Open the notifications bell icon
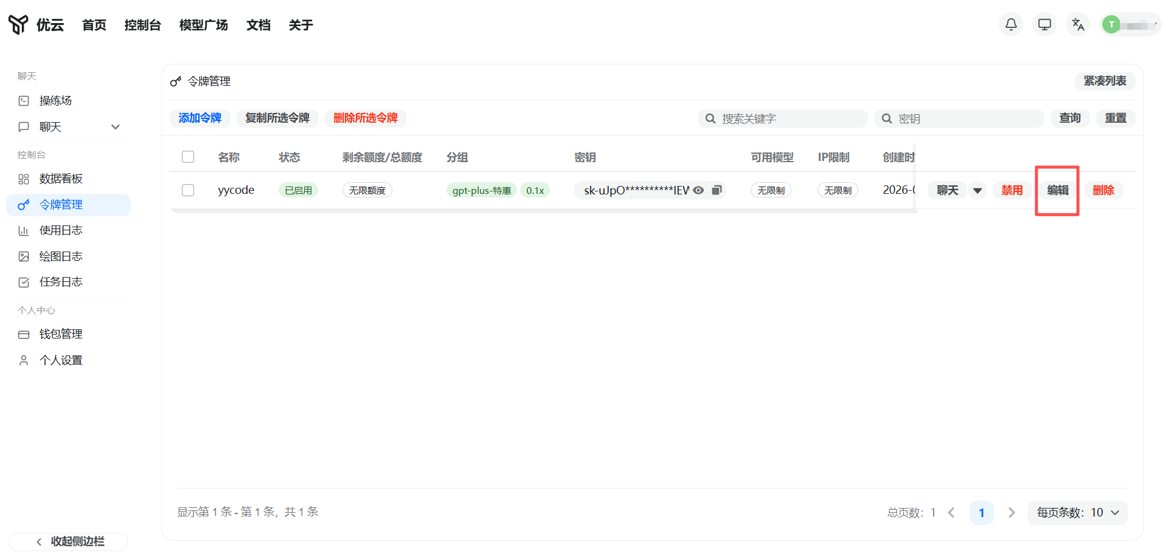1168x559 pixels. click(1011, 24)
